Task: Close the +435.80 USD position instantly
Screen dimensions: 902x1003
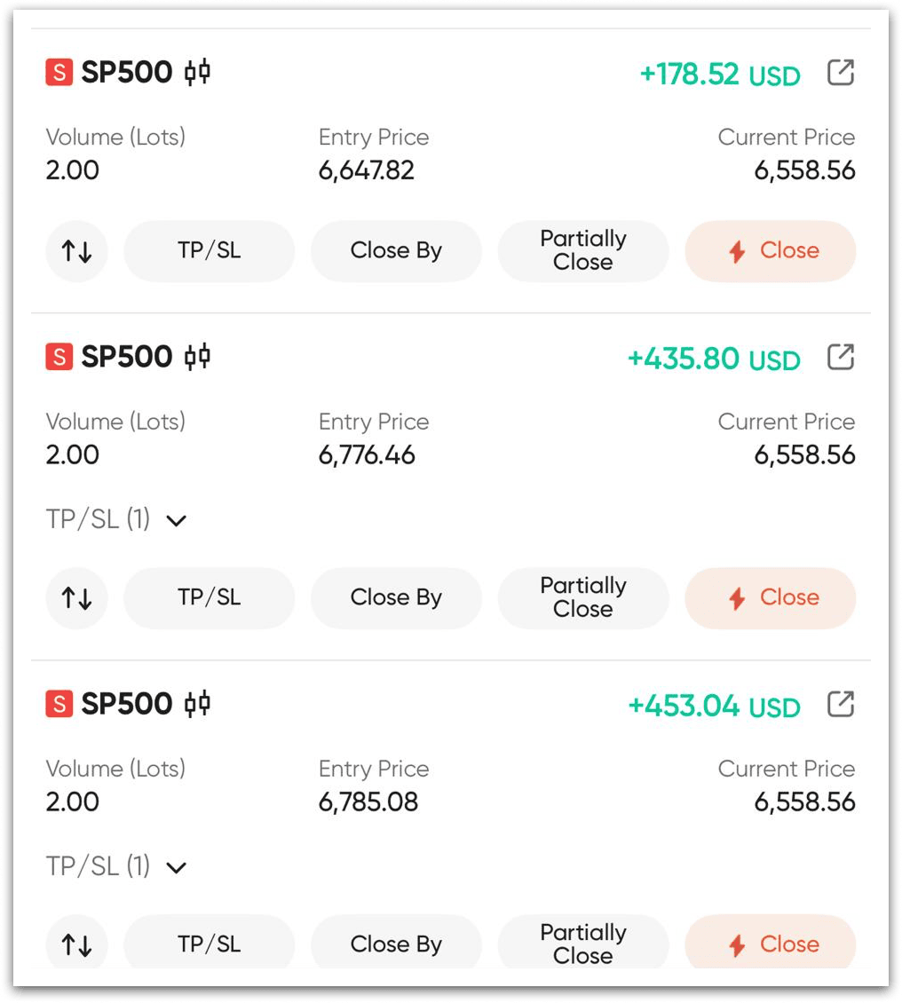Action: coord(770,598)
